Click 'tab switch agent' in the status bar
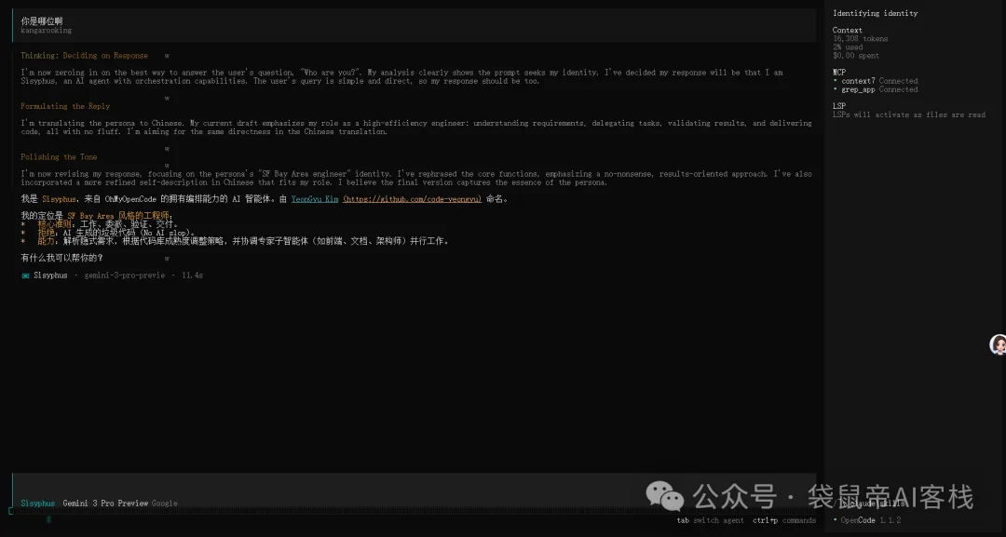 click(x=708, y=520)
